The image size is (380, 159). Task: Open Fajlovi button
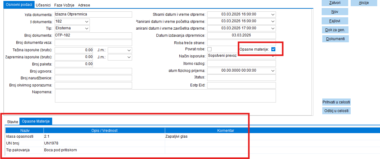coord(335,21)
